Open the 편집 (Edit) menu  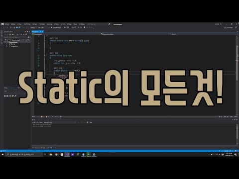tap(13, 24)
